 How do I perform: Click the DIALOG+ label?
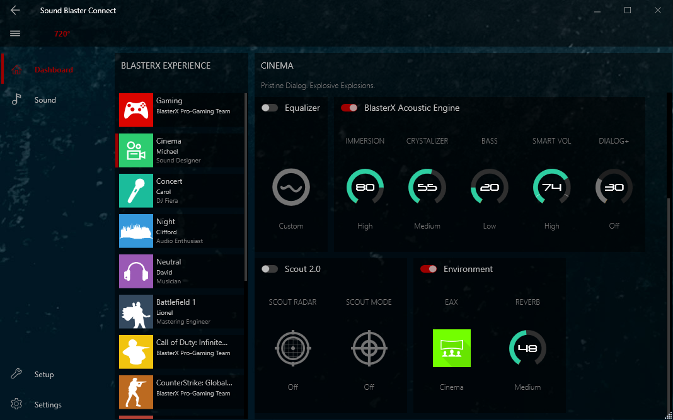[614, 140]
